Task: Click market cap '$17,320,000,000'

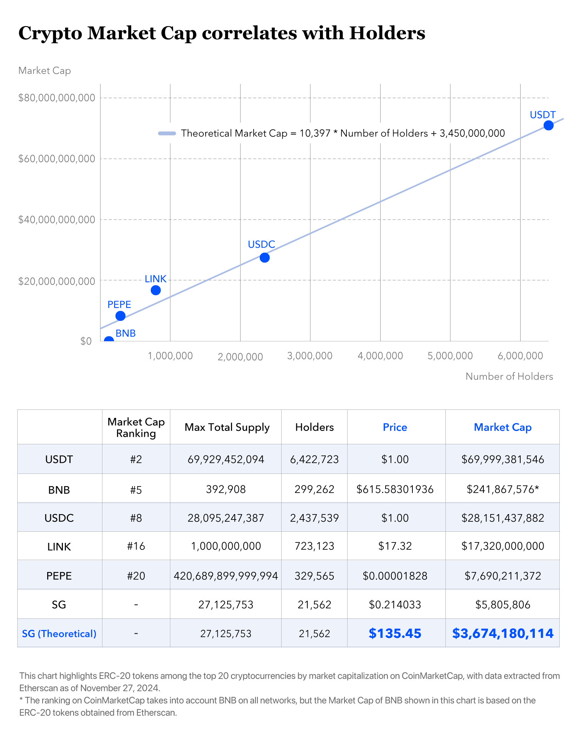Action: pos(503,546)
